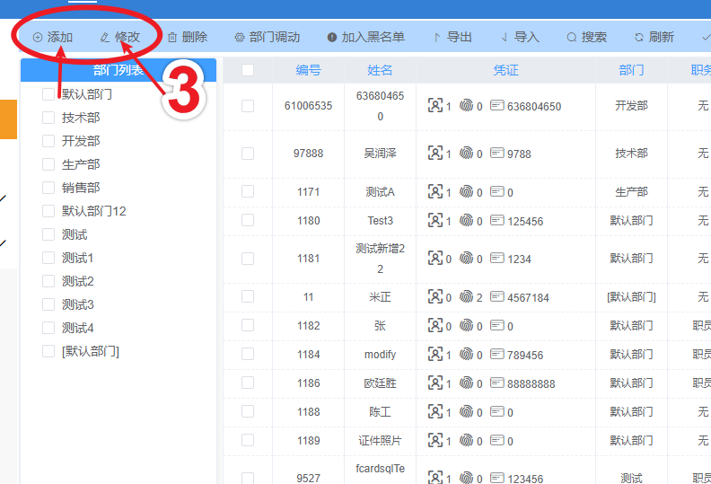Click the 删除 (Delete) trash icon
This screenshot has width=711, height=484.
pyautogui.click(x=172, y=38)
